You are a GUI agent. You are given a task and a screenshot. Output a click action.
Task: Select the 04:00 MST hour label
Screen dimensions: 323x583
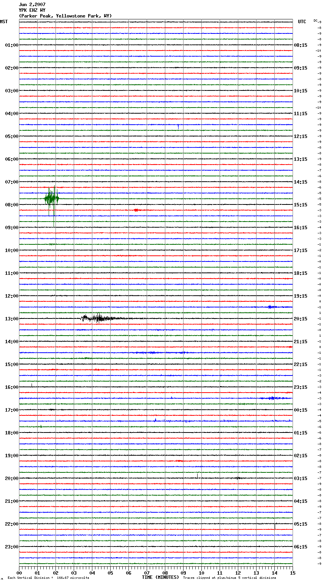[12, 114]
